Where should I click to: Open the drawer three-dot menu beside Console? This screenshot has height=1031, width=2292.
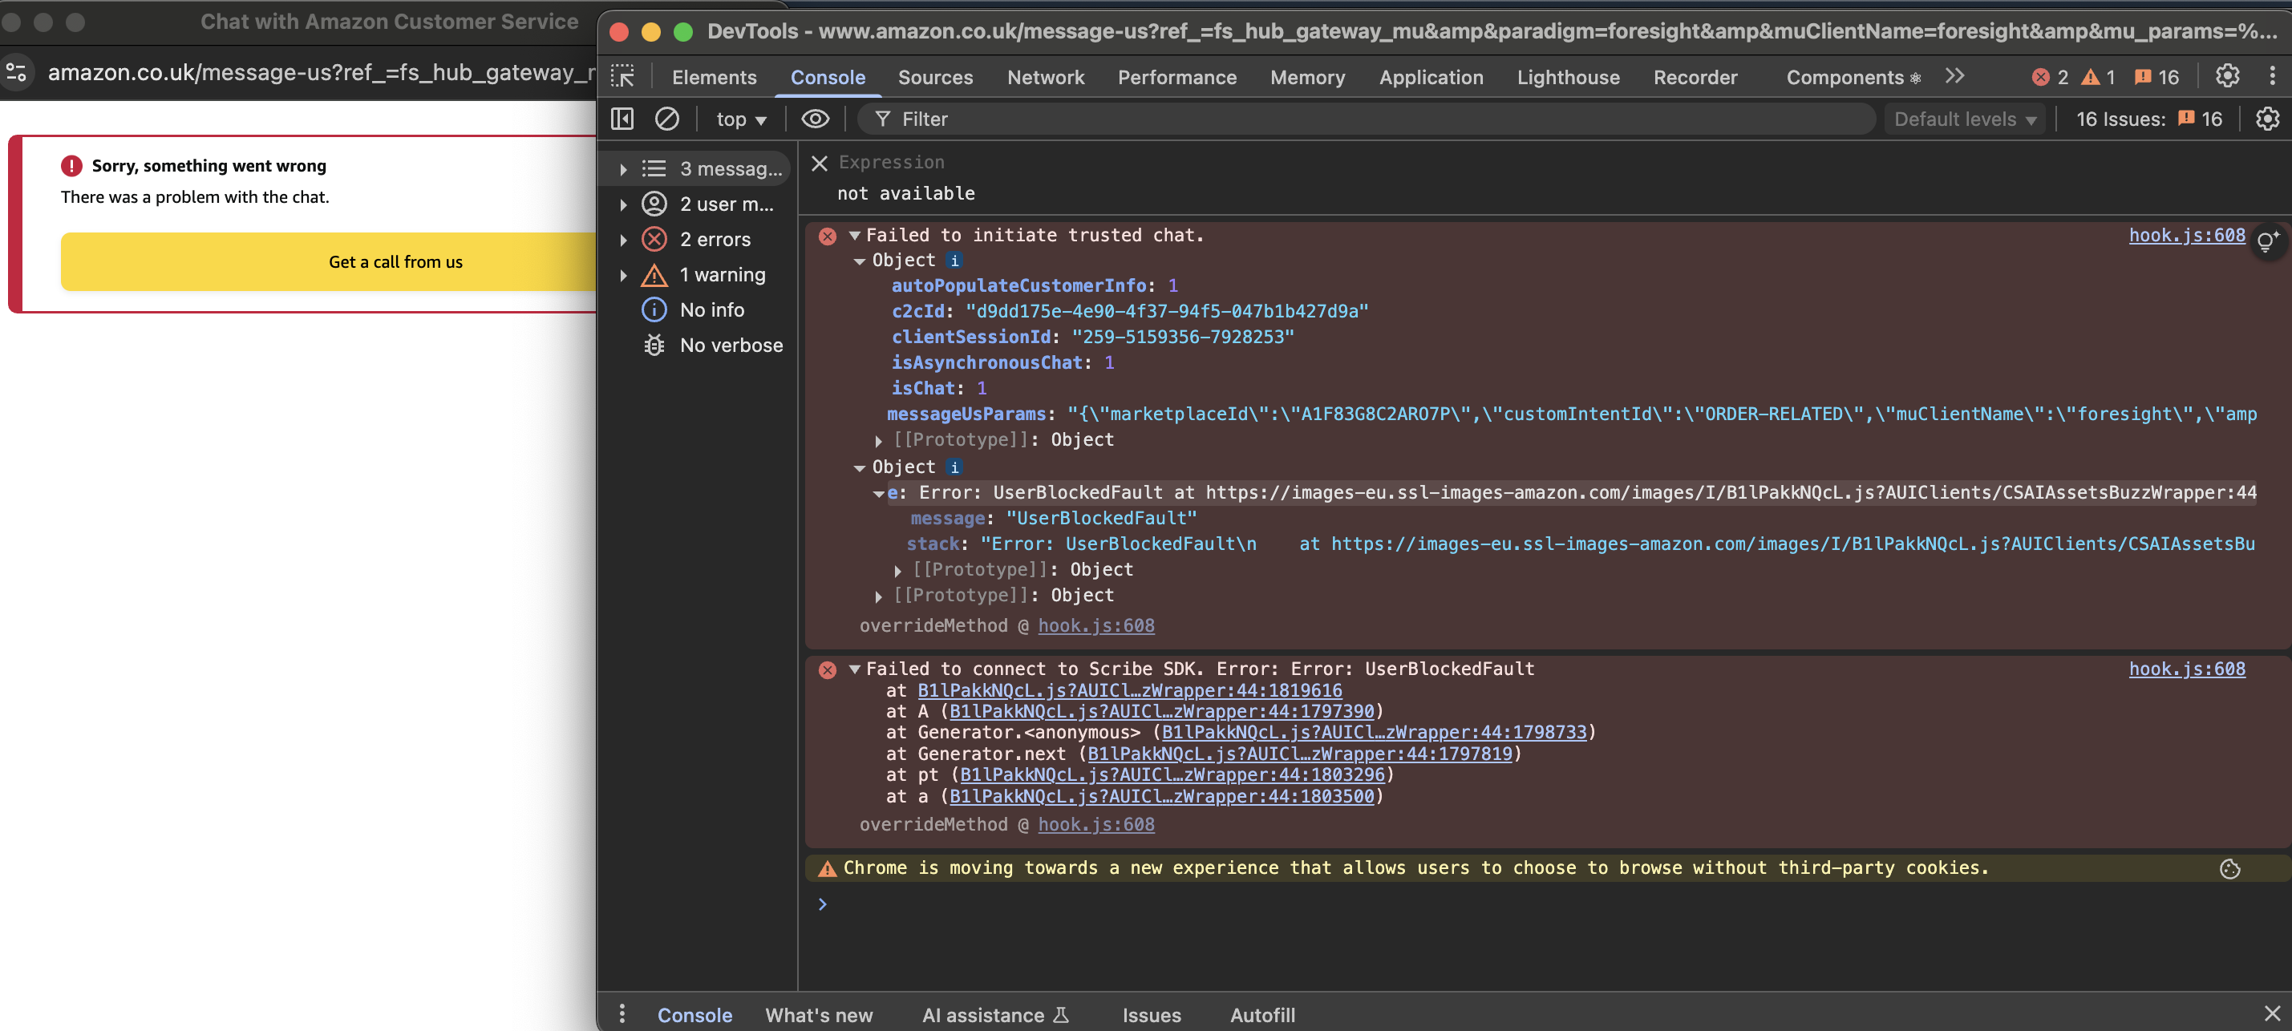(x=622, y=1014)
